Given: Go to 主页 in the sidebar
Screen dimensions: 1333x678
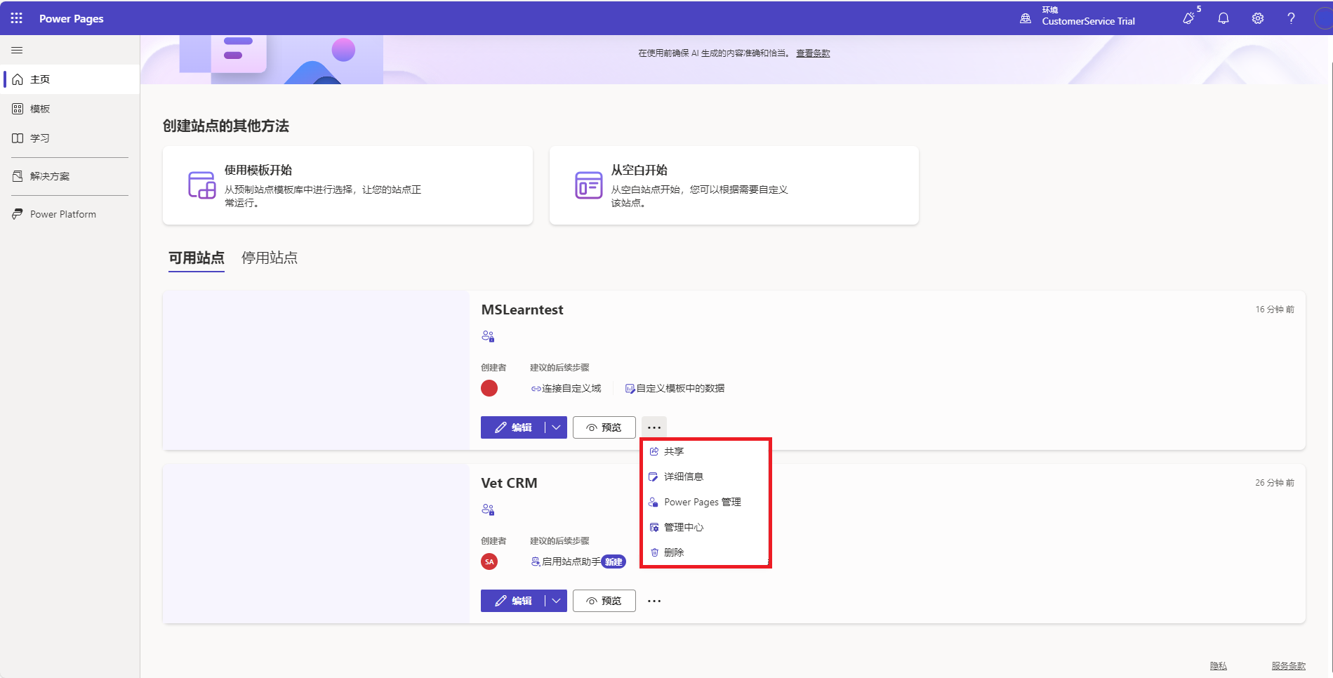Looking at the screenshot, I should 70,79.
